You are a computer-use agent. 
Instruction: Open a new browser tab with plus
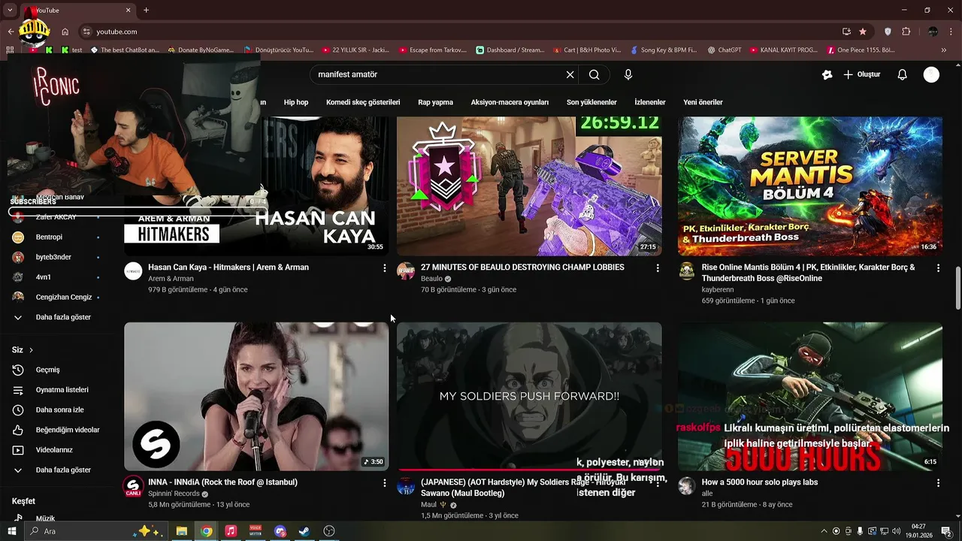(146, 11)
